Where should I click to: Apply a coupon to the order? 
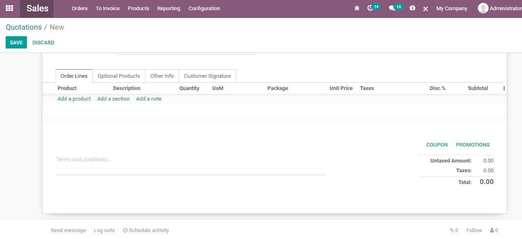pyautogui.click(x=436, y=145)
